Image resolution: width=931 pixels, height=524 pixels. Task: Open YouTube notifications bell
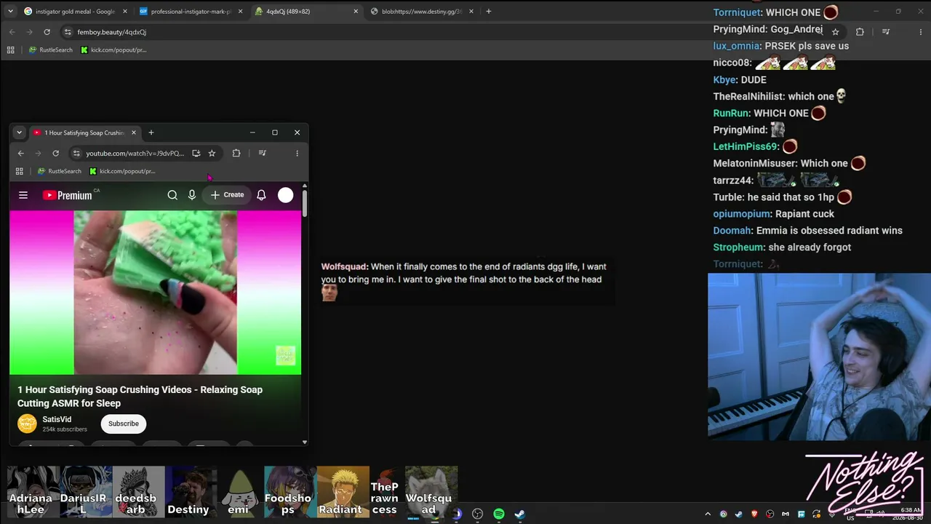[x=261, y=195]
